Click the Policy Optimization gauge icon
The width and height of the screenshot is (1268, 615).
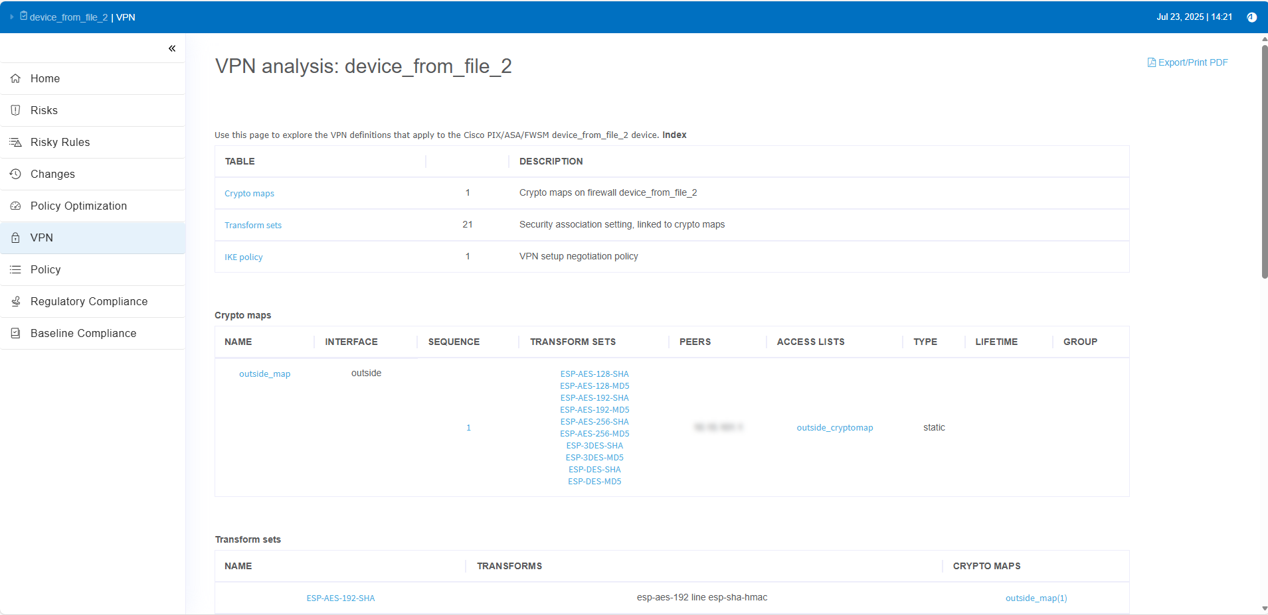16,206
